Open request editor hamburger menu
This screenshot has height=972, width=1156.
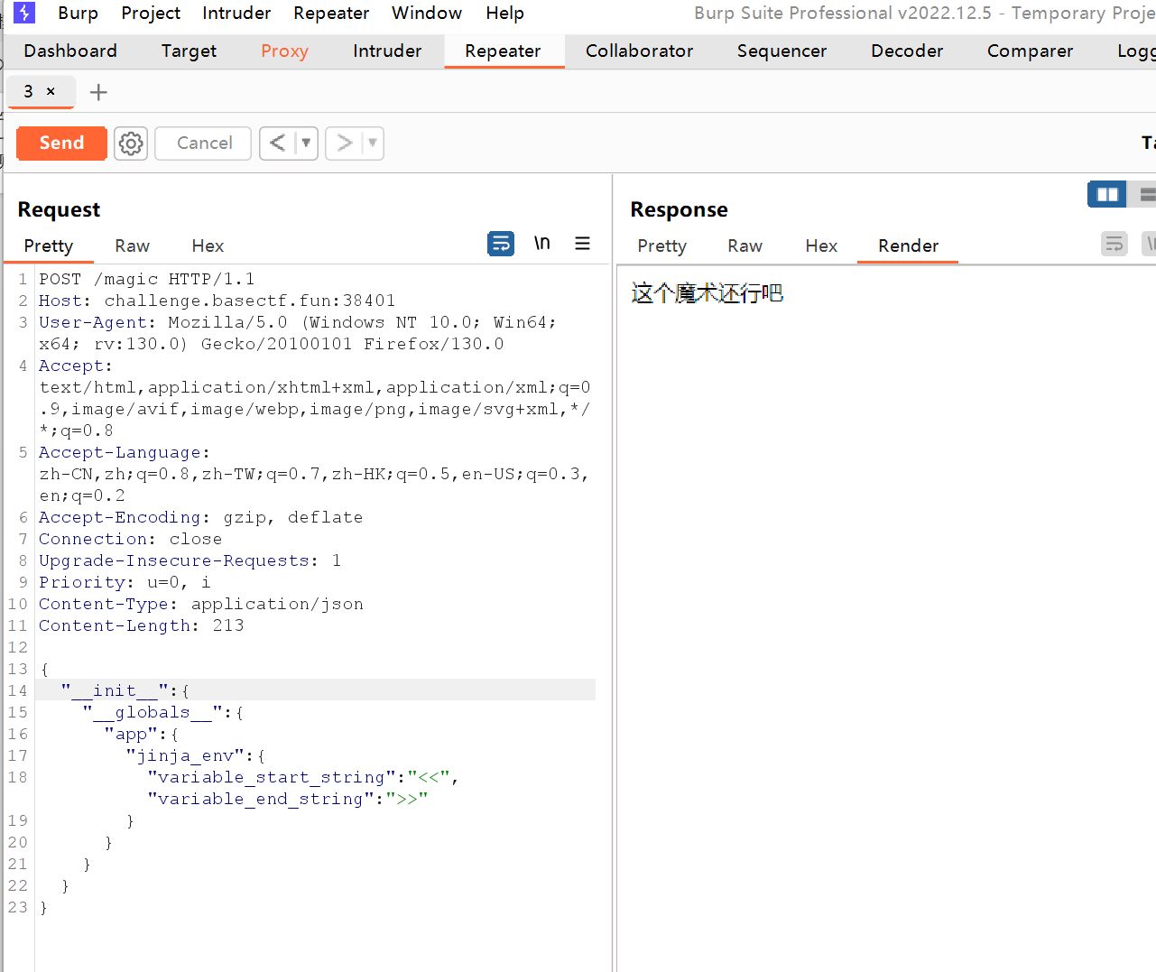click(x=583, y=243)
